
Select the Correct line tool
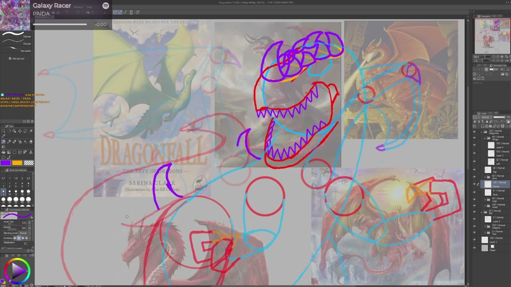[x=9, y=157]
